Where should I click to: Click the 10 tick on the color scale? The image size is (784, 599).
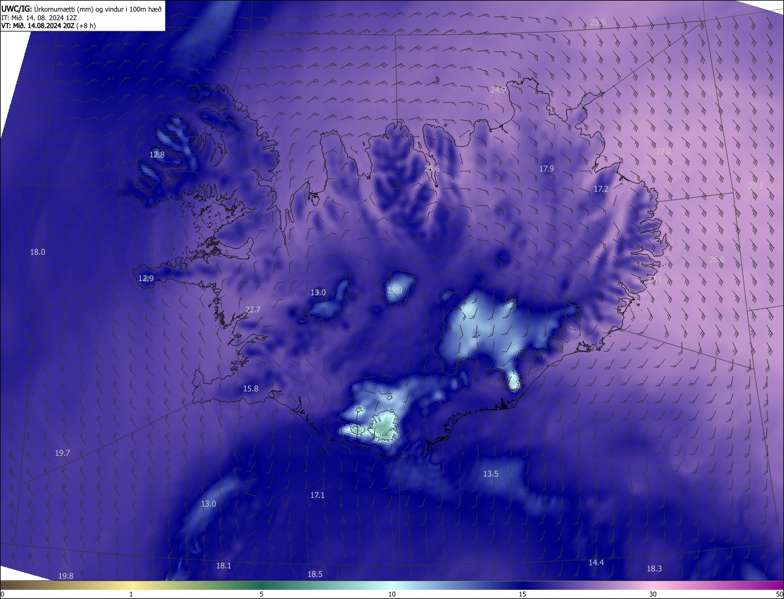click(392, 595)
